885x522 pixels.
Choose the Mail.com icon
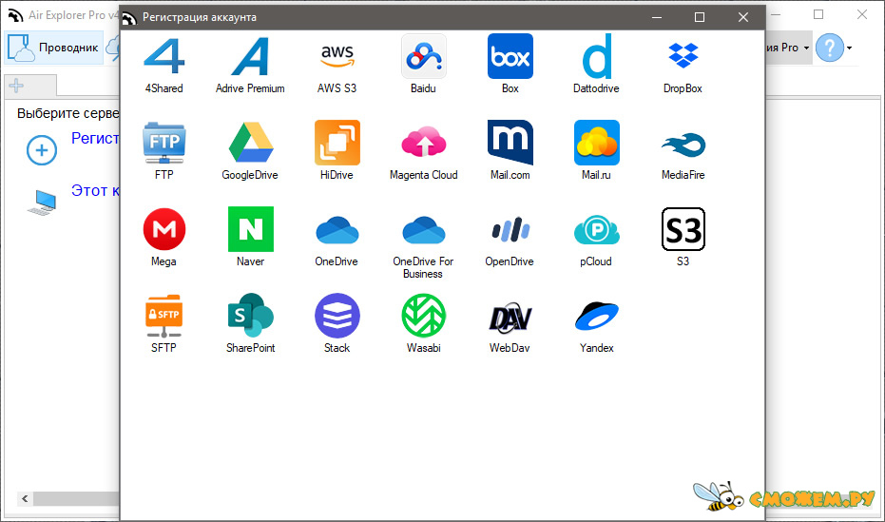click(x=510, y=143)
